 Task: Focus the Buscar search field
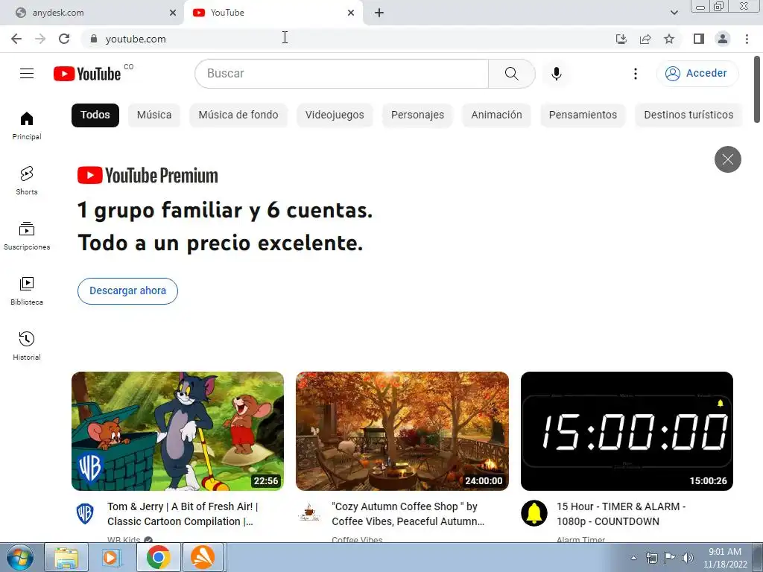[341, 74]
